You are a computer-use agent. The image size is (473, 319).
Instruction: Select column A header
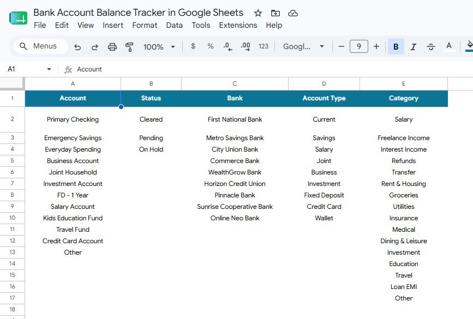click(x=73, y=83)
